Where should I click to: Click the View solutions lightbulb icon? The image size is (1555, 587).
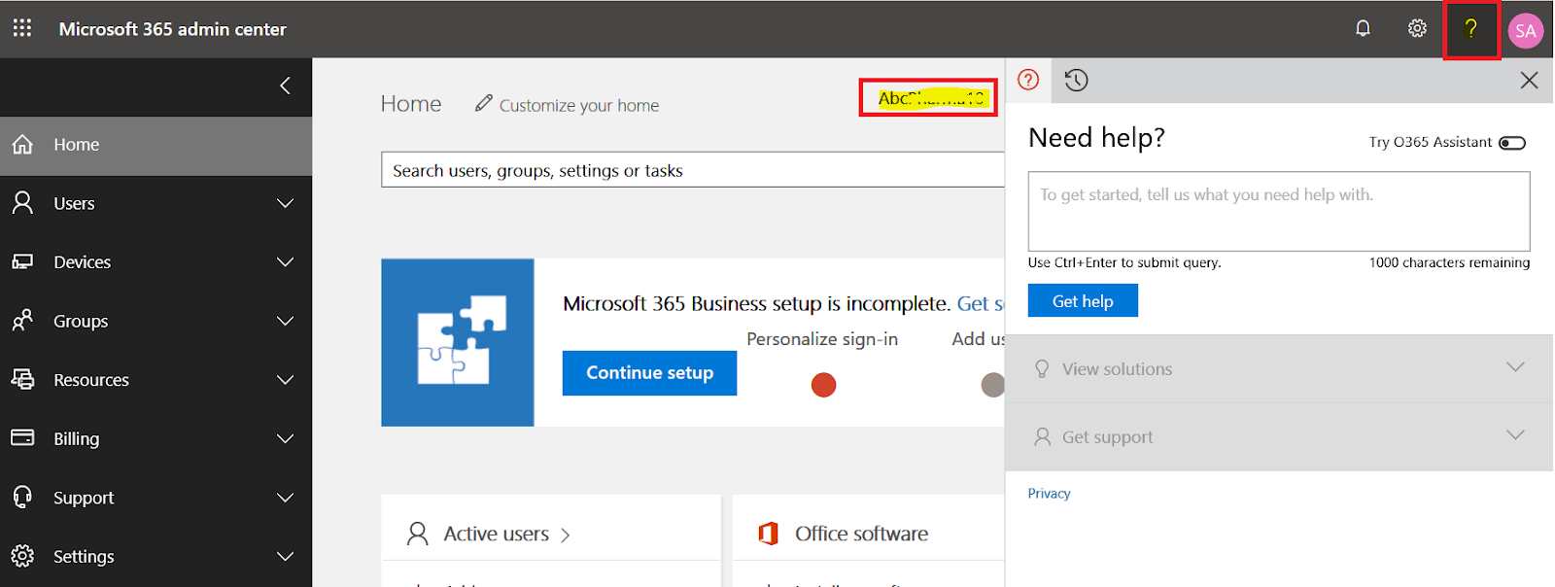(x=1042, y=368)
